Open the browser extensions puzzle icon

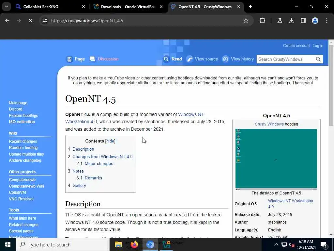tap(263, 21)
